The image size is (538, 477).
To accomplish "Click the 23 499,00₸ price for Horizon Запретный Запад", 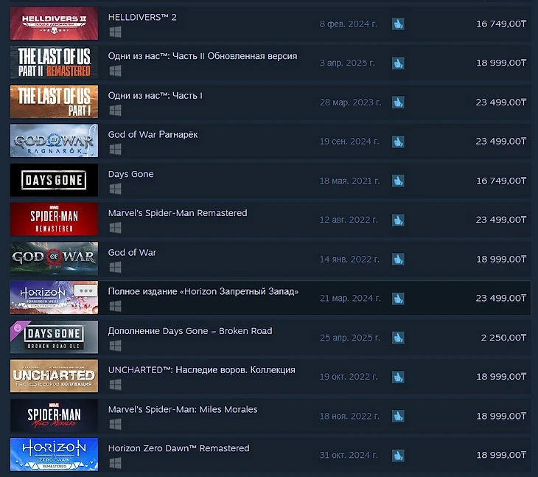I will [x=500, y=298].
